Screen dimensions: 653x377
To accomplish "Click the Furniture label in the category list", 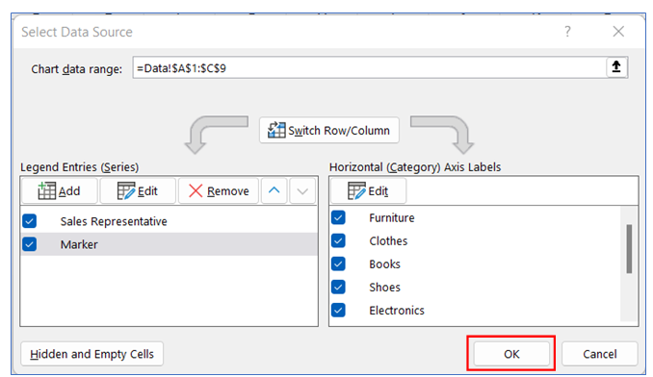I will pos(391,217).
